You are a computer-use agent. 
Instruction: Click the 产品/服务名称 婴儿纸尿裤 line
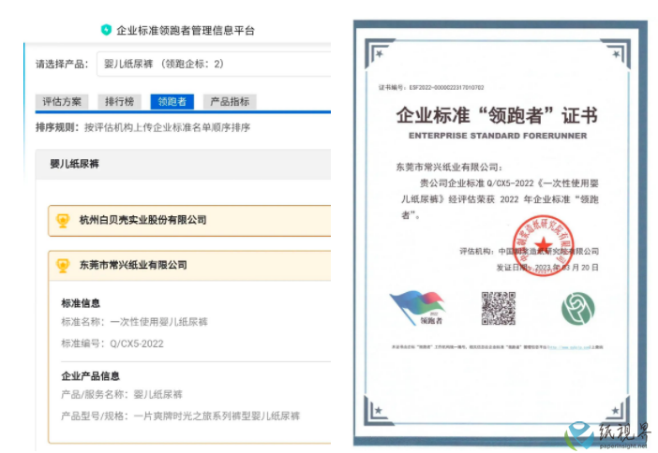[122, 394]
